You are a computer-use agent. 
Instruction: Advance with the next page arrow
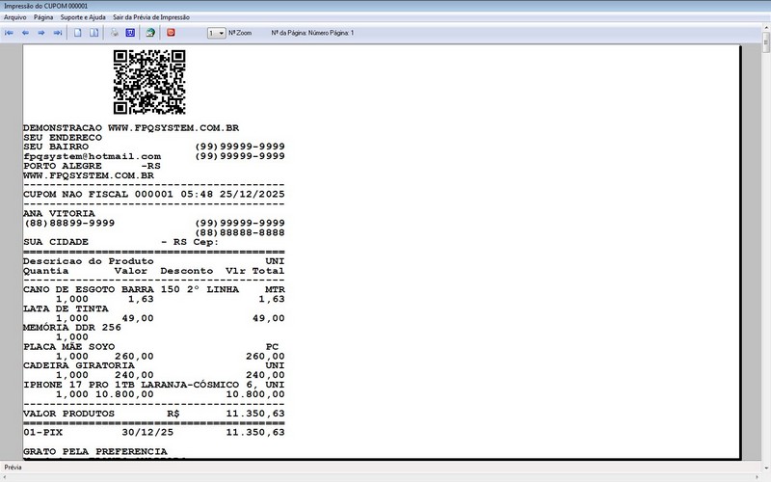41,33
